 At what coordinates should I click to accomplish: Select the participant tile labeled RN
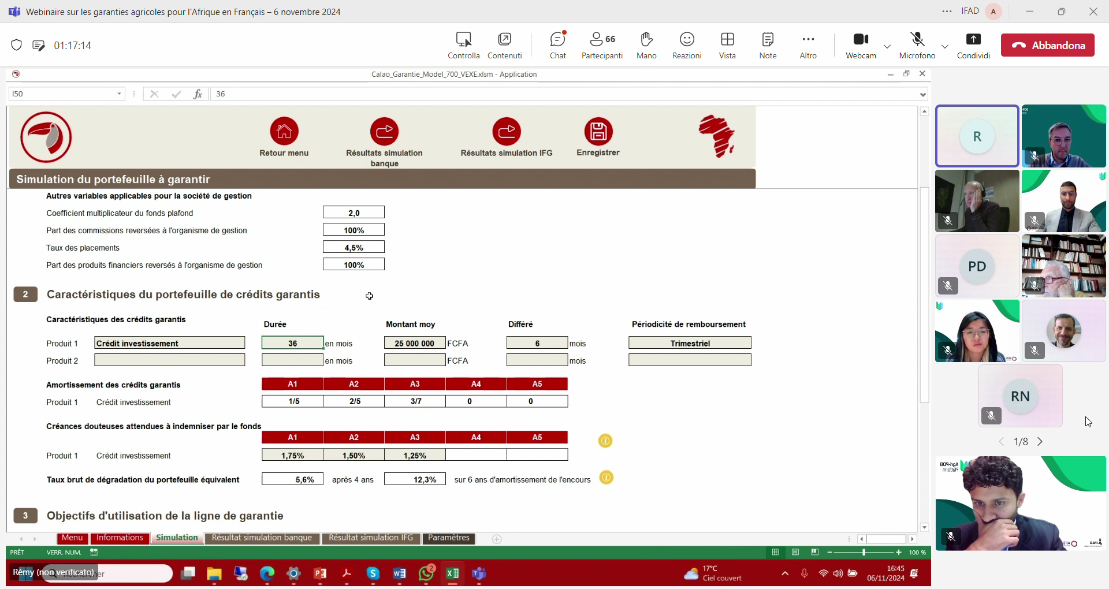pyautogui.click(x=1021, y=396)
